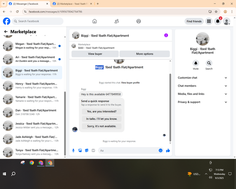
Task: Reload the page
Action: (x=17, y=12)
